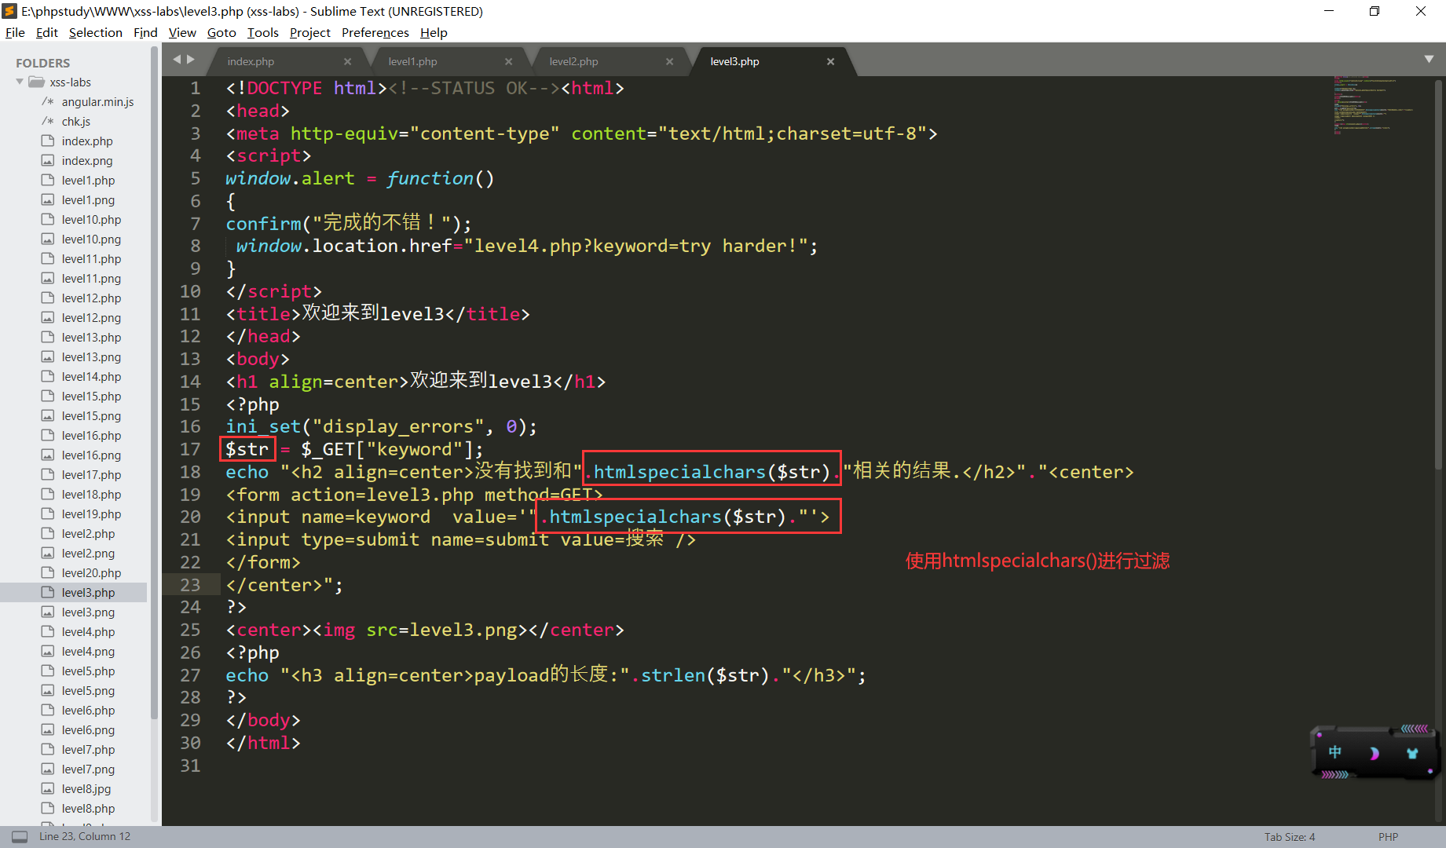The height and width of the screenshot is (848, 1446).
Task: Open the Help menu
Action: tap(434, 32)
